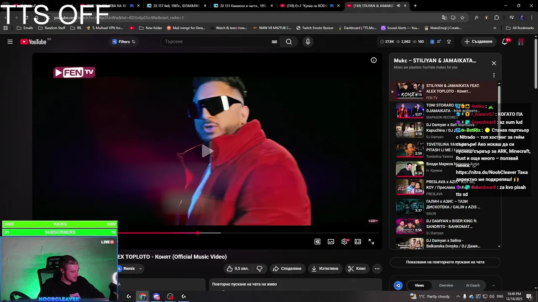Open the BMW V8 M62TUB bookmark
Screen dimensions: 538x302
point(272,28)
